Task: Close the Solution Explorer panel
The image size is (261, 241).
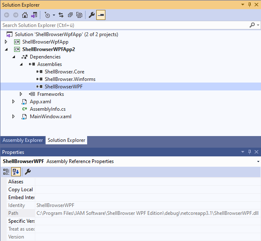Action: point(256,5)
